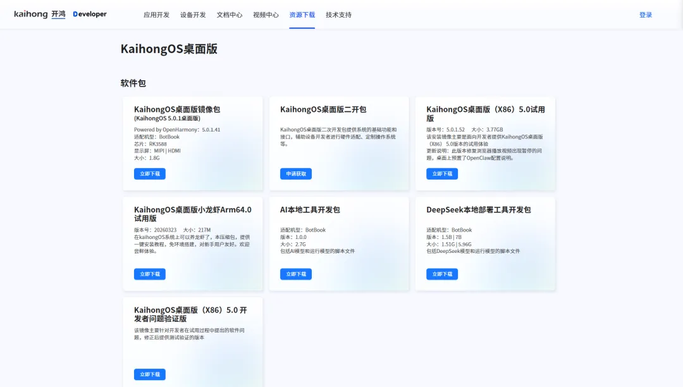Click the 包括AI模型和运行模型的脚本文件 description
Screen dimensions: 683x387
point(317,251)
